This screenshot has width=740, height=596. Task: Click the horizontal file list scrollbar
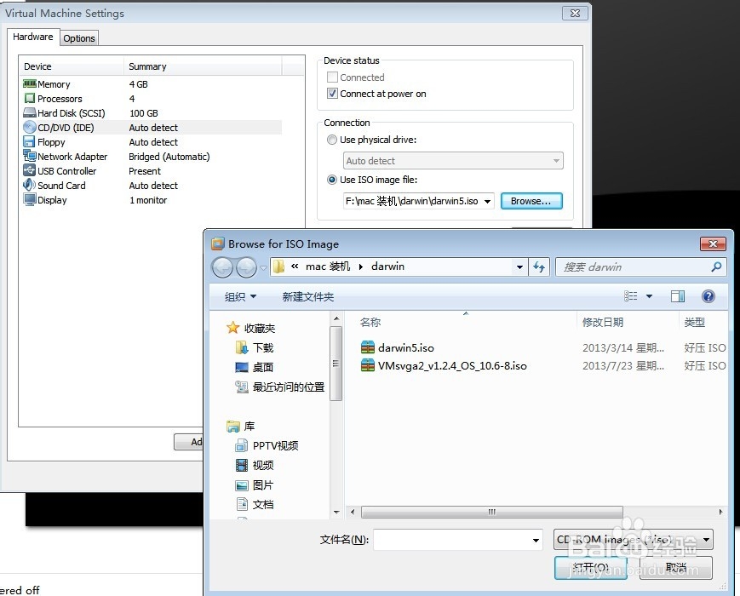pos(491,512)
